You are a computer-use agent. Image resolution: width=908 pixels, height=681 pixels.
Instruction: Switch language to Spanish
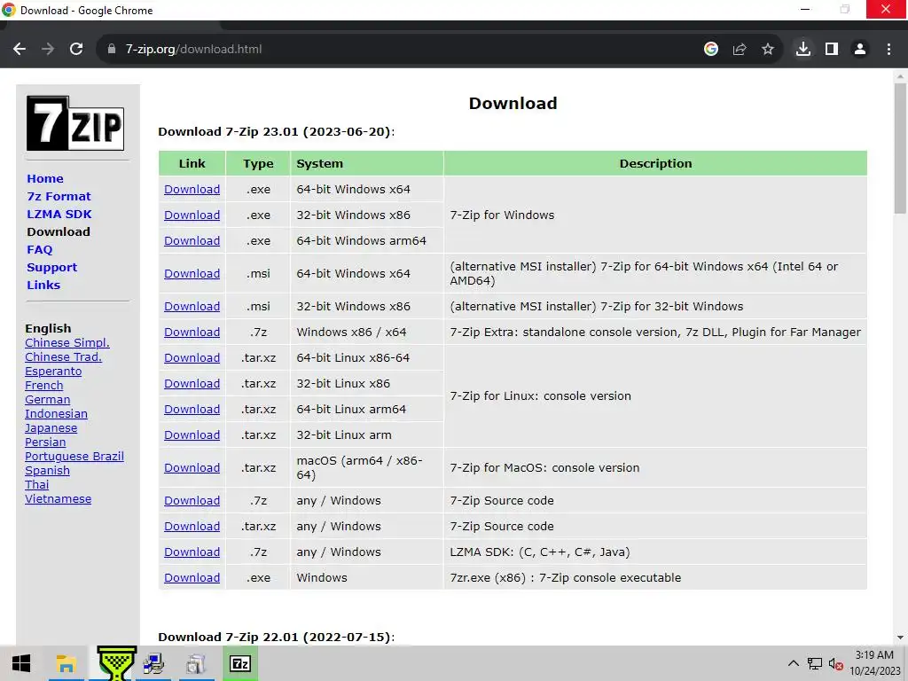[48, 470]
